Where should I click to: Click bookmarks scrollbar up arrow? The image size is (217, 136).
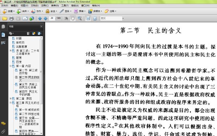pos(41,38)
